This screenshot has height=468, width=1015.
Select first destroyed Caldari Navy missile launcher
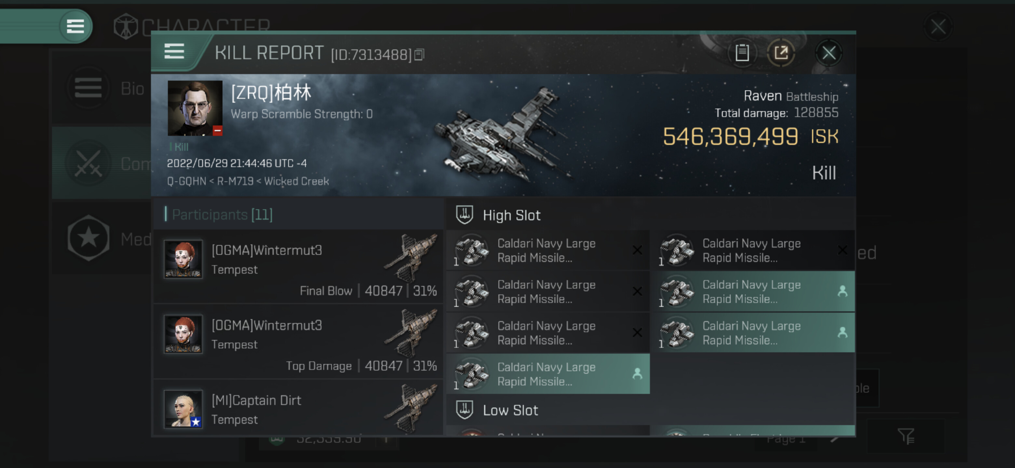point(548,250)
